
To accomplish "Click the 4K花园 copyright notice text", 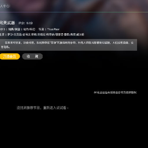I will coord(115,92).
